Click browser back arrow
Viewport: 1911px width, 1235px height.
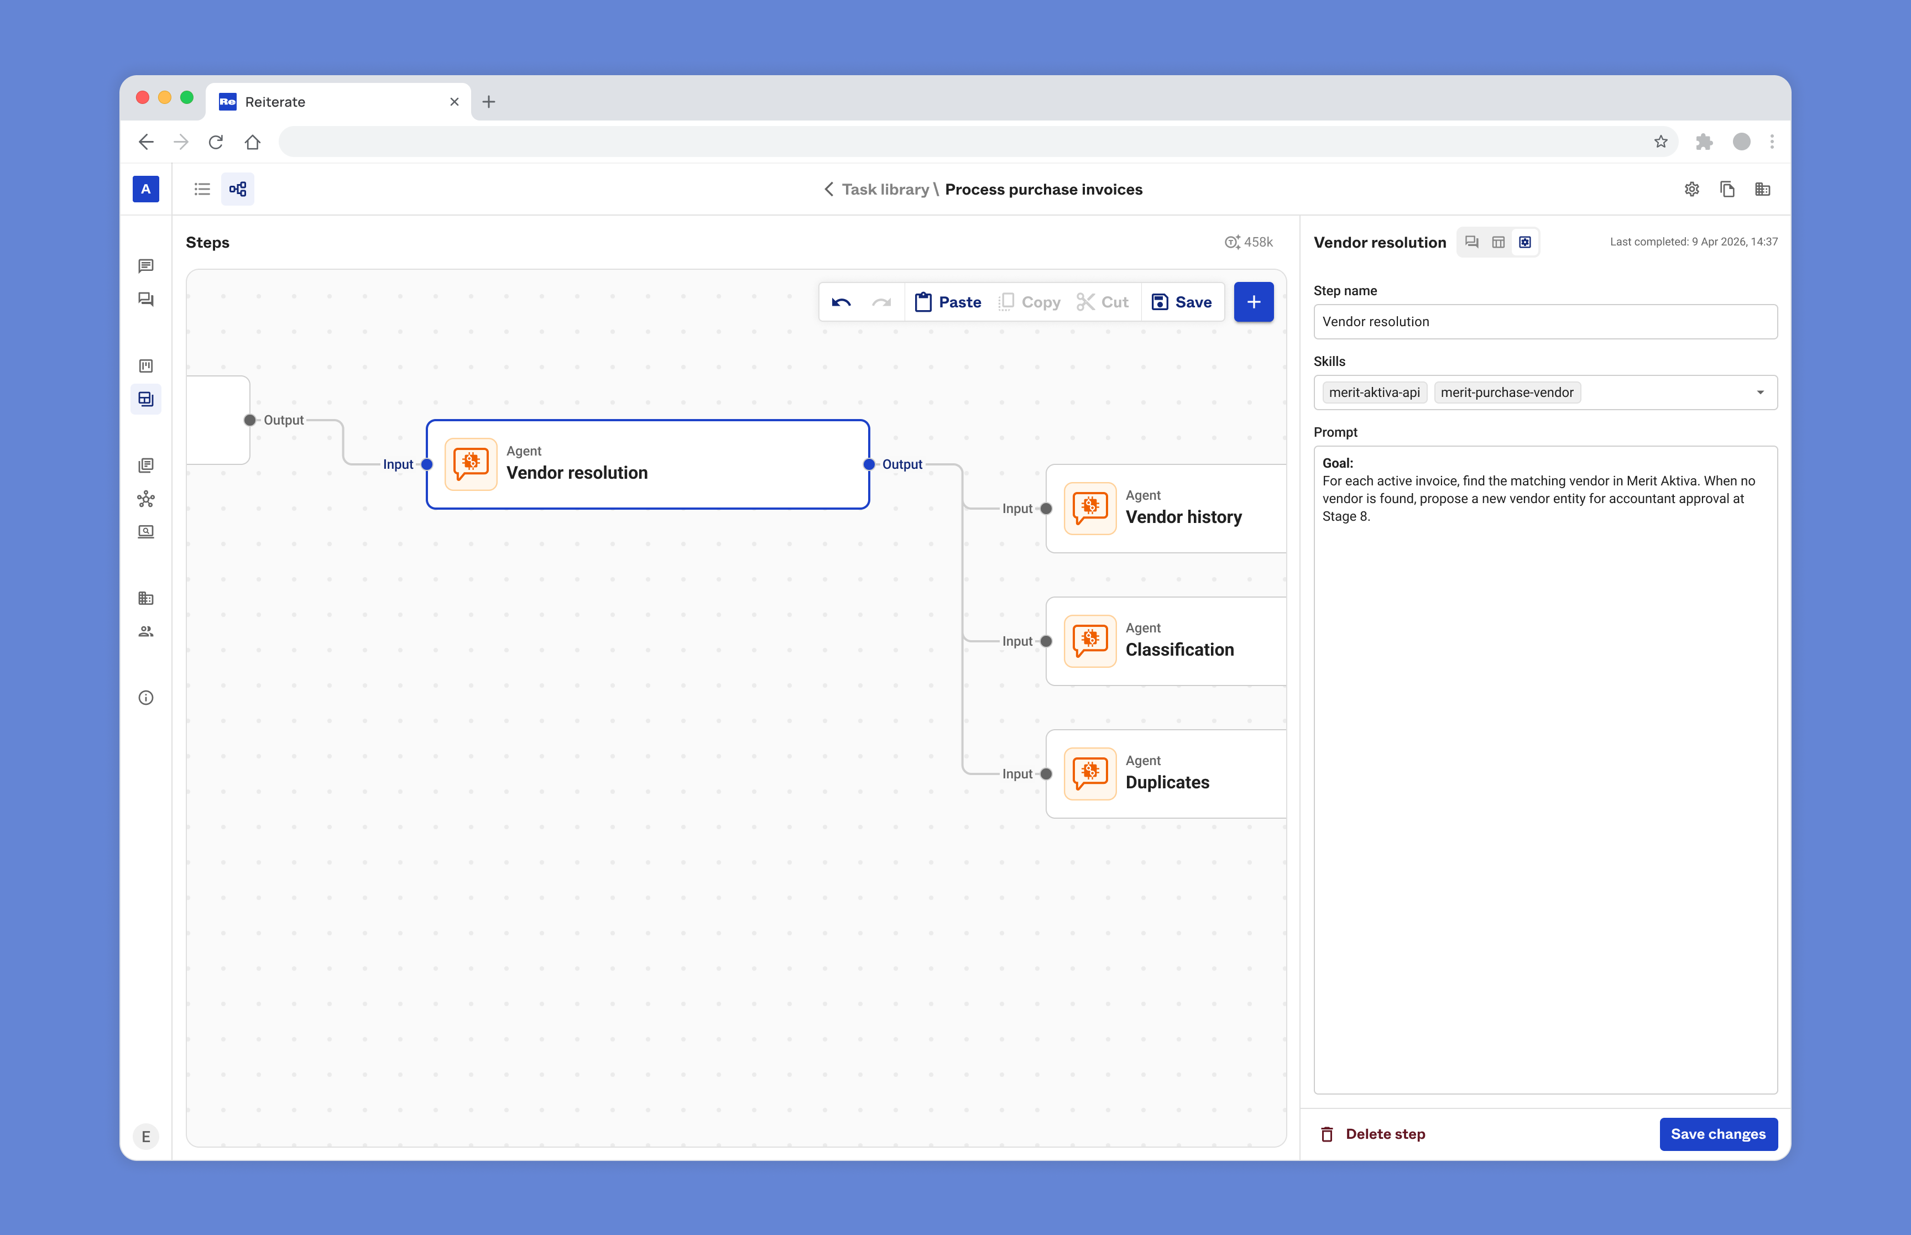[146, 142]
